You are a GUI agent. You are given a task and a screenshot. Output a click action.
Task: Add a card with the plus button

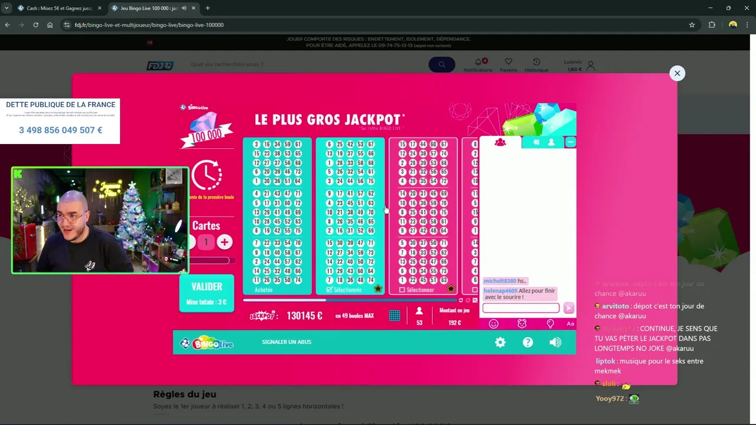pyautogui.click(x=224, y=242)
